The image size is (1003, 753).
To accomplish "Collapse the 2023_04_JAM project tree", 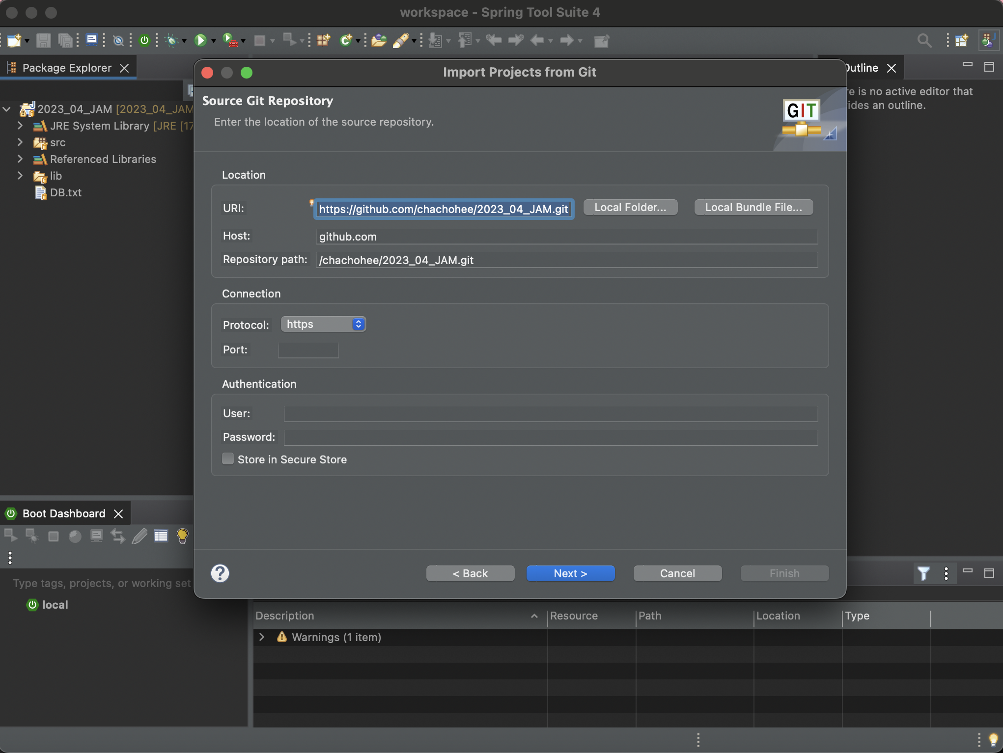I will (x=7, y=109).
